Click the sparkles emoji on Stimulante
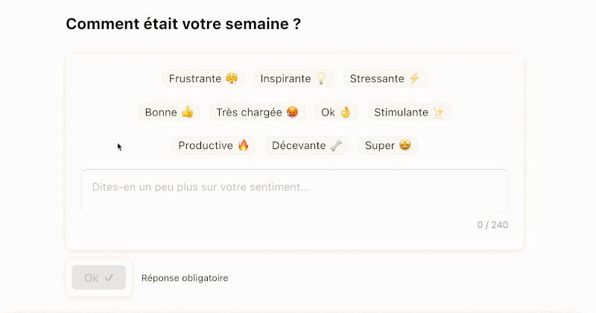The width and height of the screenshot is (596, 313). click(439, 112)
